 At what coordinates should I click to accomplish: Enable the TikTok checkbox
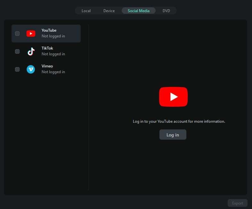point(17,51)
